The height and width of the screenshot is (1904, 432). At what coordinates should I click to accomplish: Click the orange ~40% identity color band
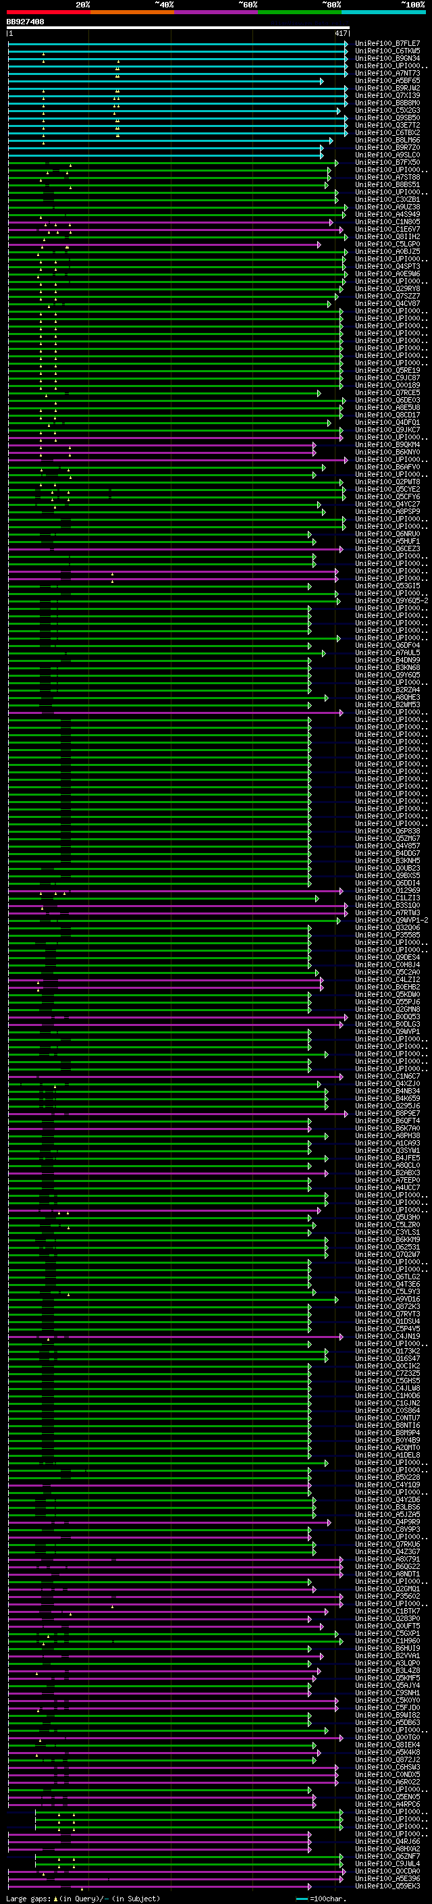(132, 12)
